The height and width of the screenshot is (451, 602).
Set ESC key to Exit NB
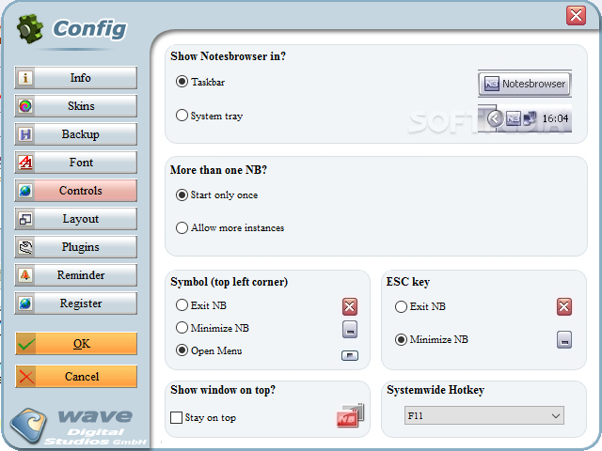pos(420,306)
